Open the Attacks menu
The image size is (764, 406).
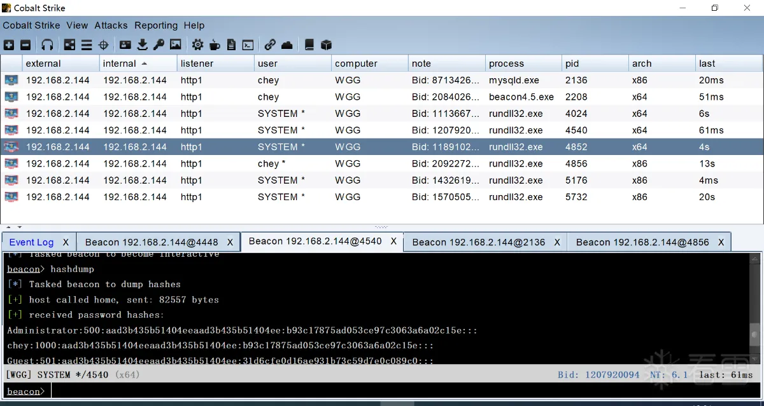pos(111,25)
